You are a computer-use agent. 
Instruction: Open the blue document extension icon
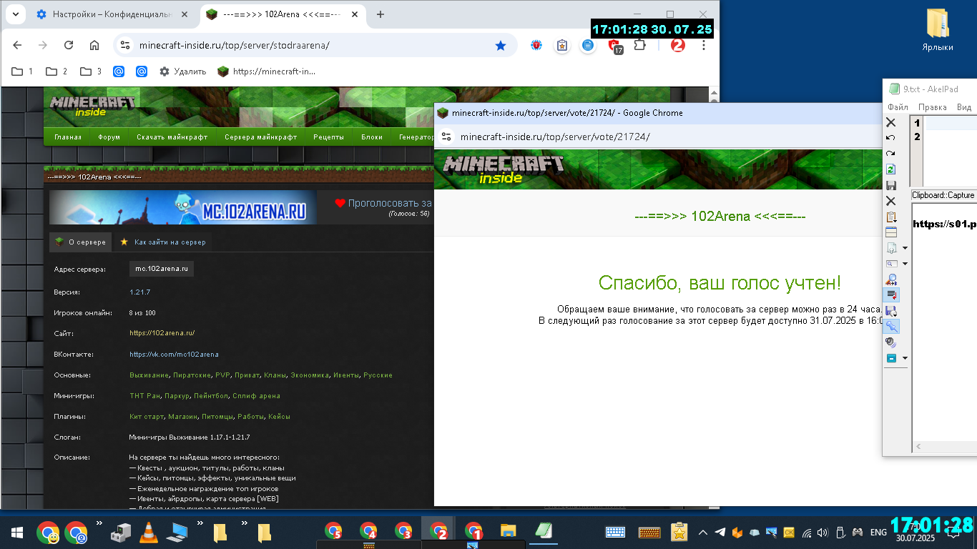pos(588,45)
